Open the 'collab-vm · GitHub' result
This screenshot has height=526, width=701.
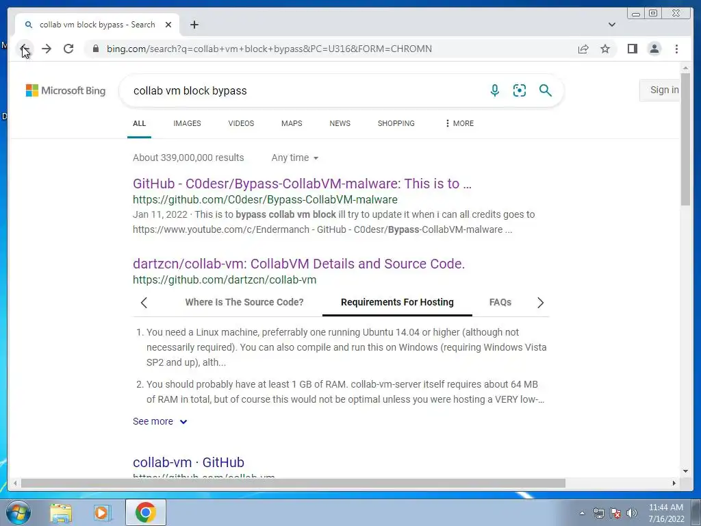[188, 462]
